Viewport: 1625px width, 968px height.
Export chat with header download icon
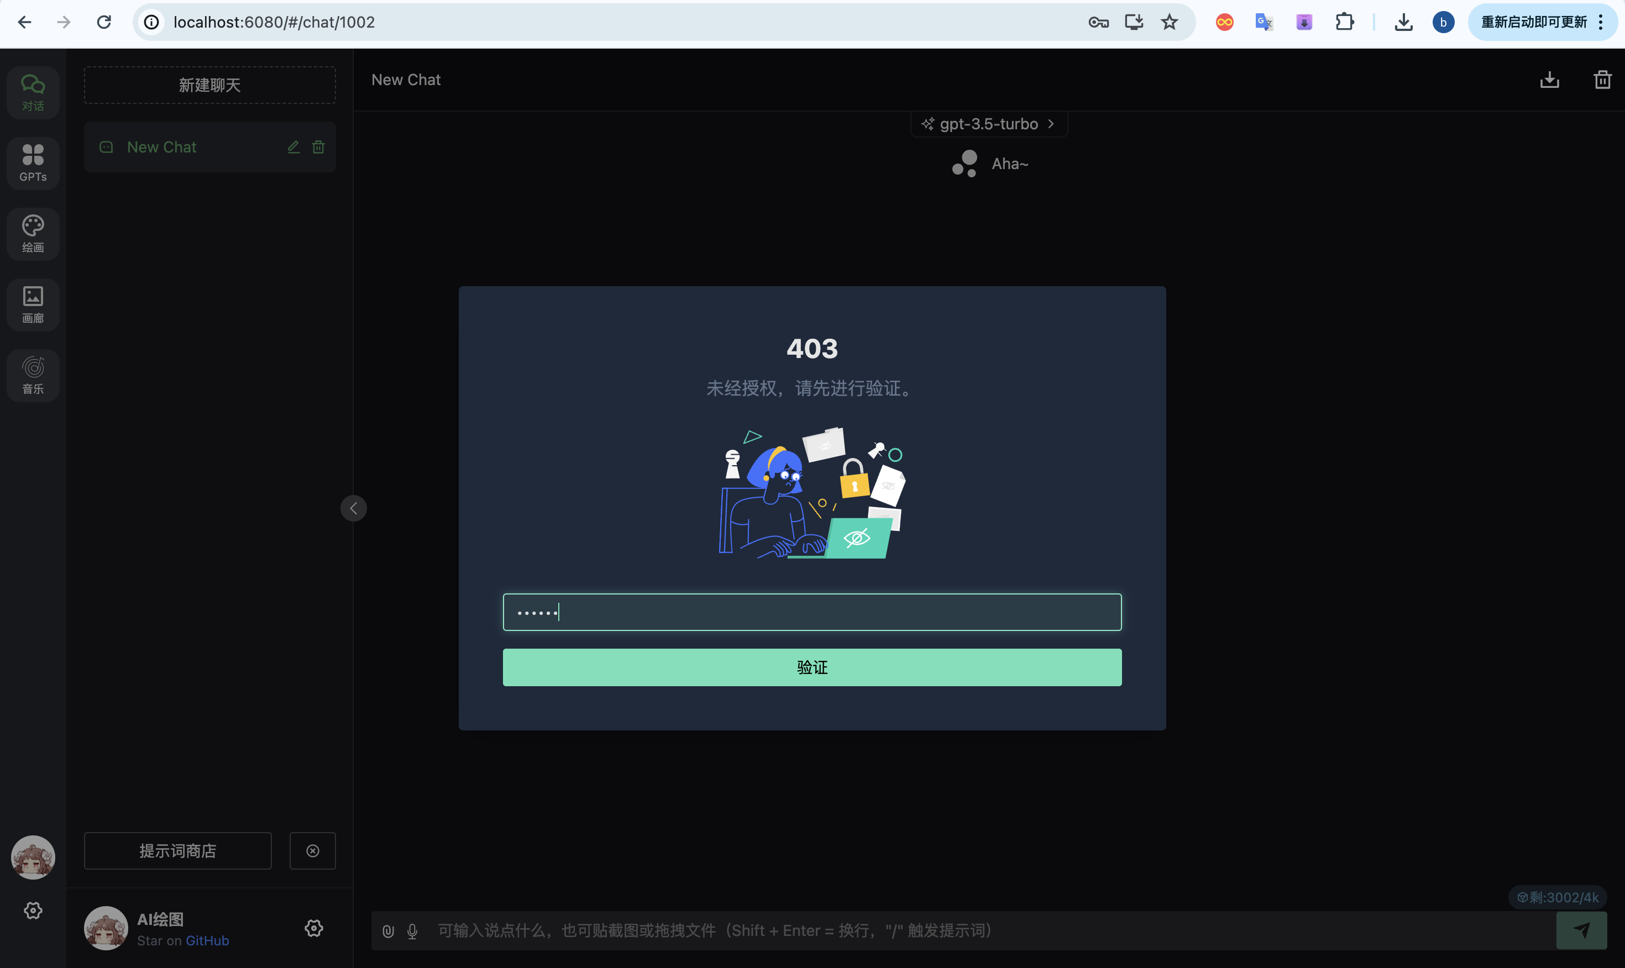tap(1549, 80)
